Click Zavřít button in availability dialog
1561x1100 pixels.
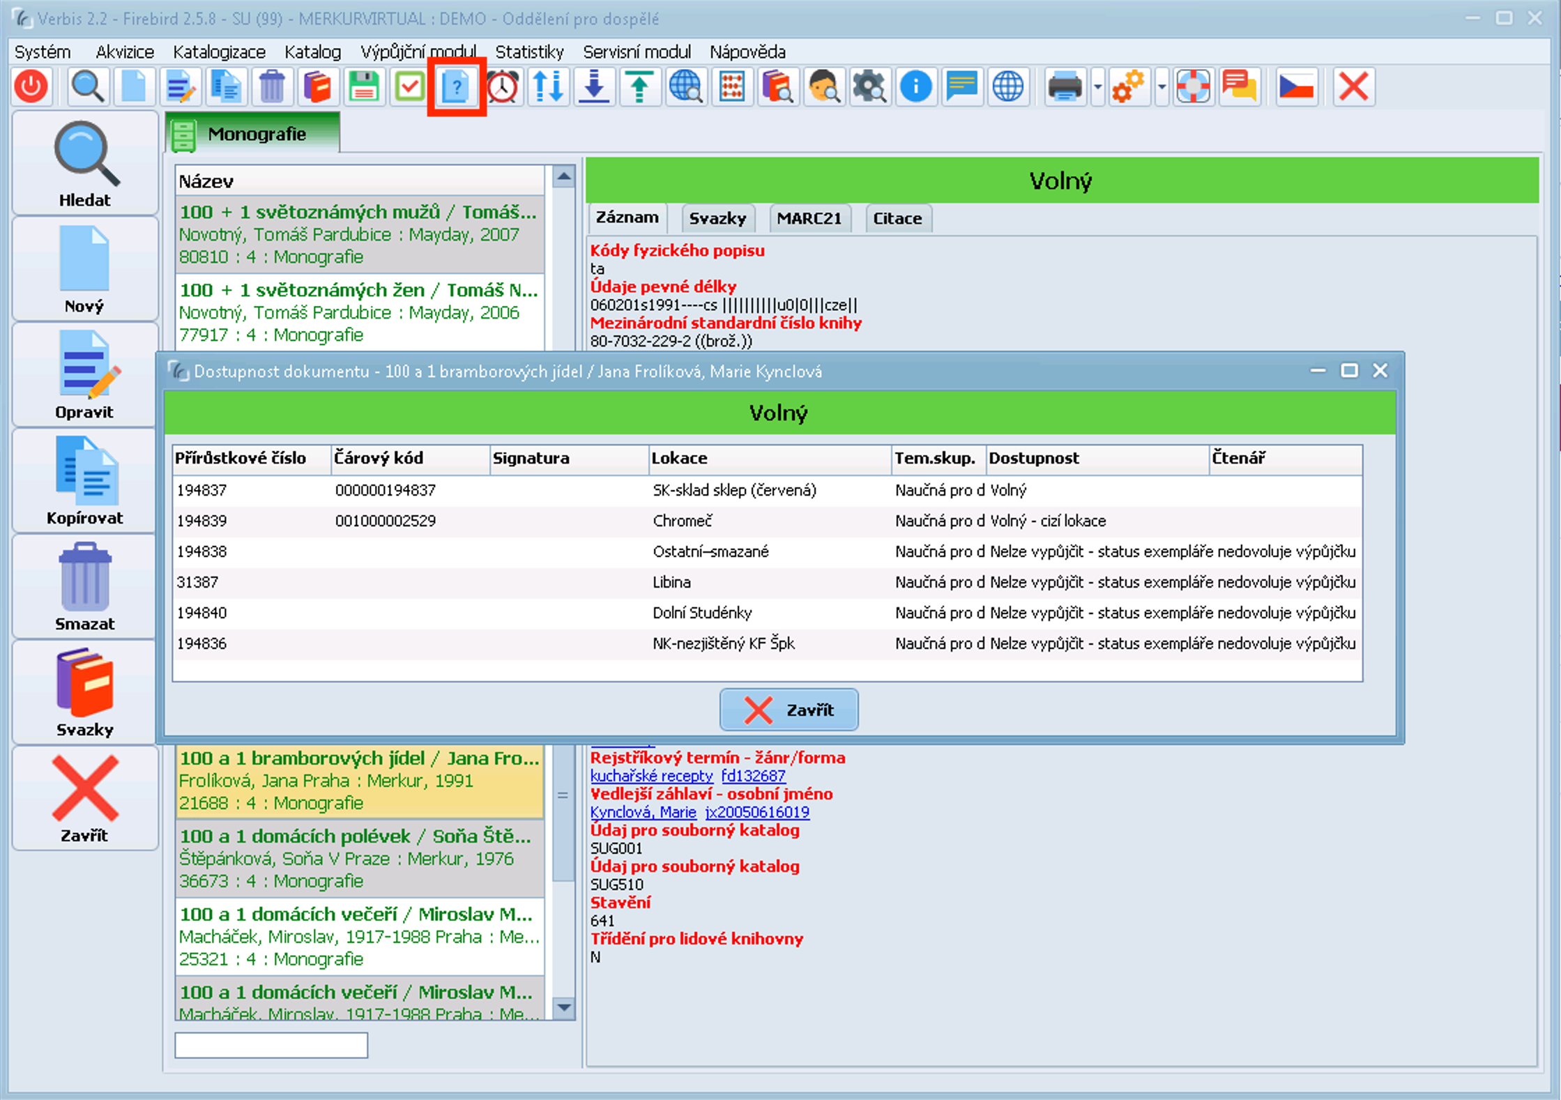pos(789,710)
